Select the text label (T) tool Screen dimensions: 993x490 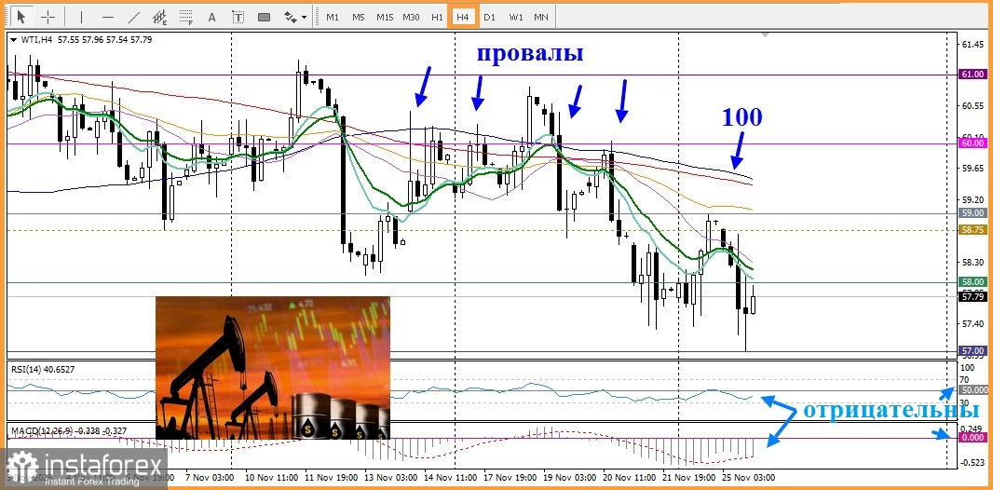click(x=238, y=17)
